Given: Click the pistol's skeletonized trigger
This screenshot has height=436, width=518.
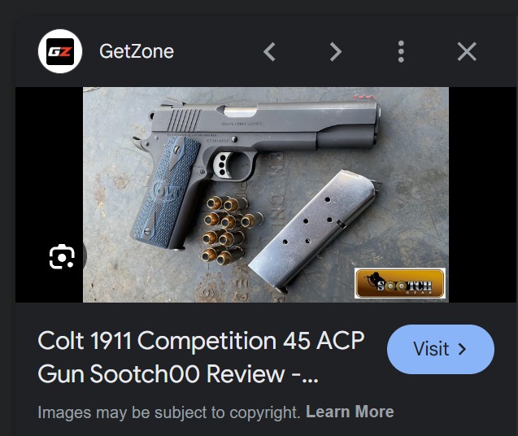Looking at the screenshot, I should click(222, 164).
